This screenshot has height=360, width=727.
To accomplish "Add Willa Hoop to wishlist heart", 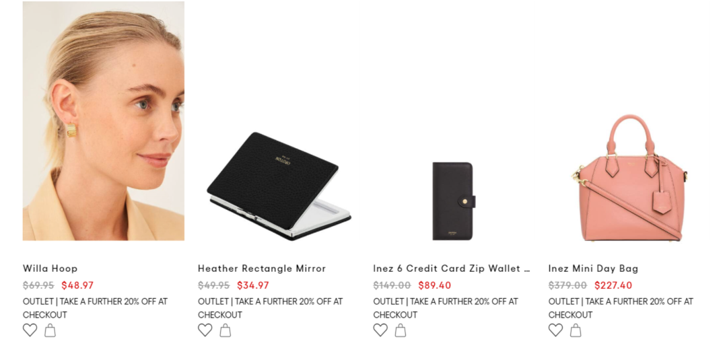I will pyautogui.click(x=30, y=330).
